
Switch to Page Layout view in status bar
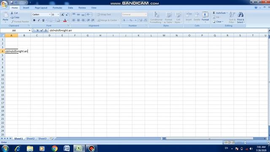pyautogui.click(x=229, y=142)
